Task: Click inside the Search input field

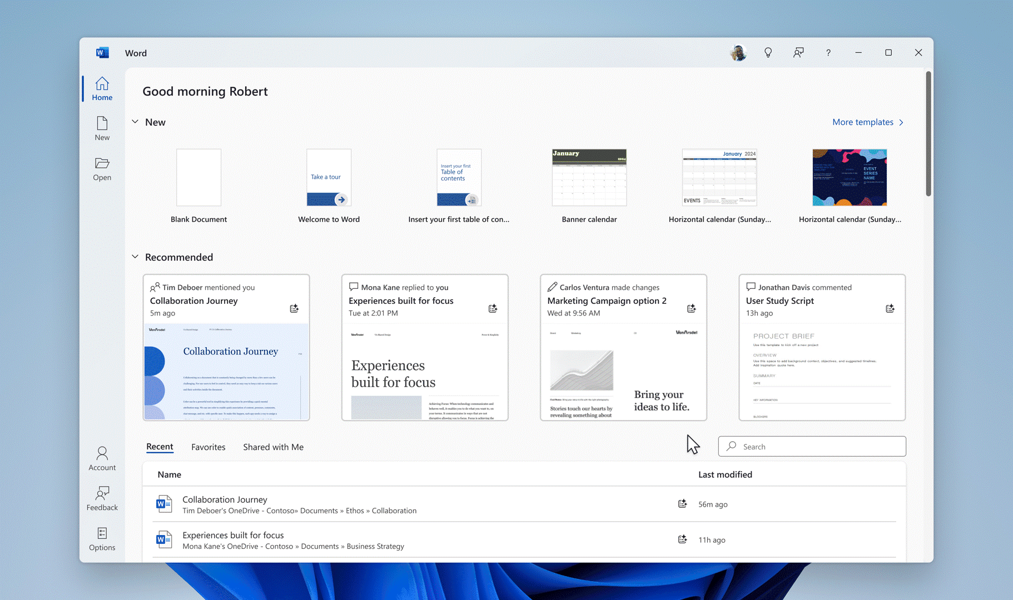Action: pyautogui.click(x=812, y=446)
